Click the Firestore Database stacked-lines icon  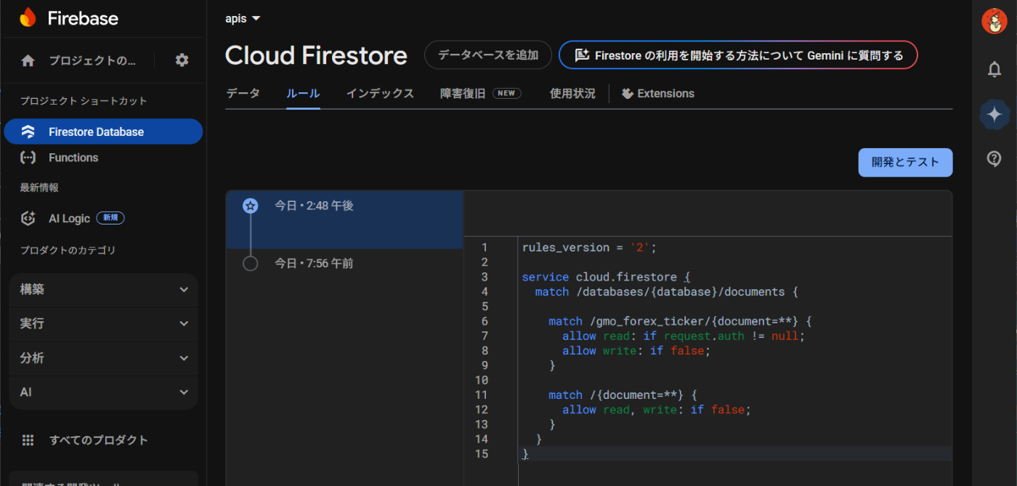pos(28,131)
